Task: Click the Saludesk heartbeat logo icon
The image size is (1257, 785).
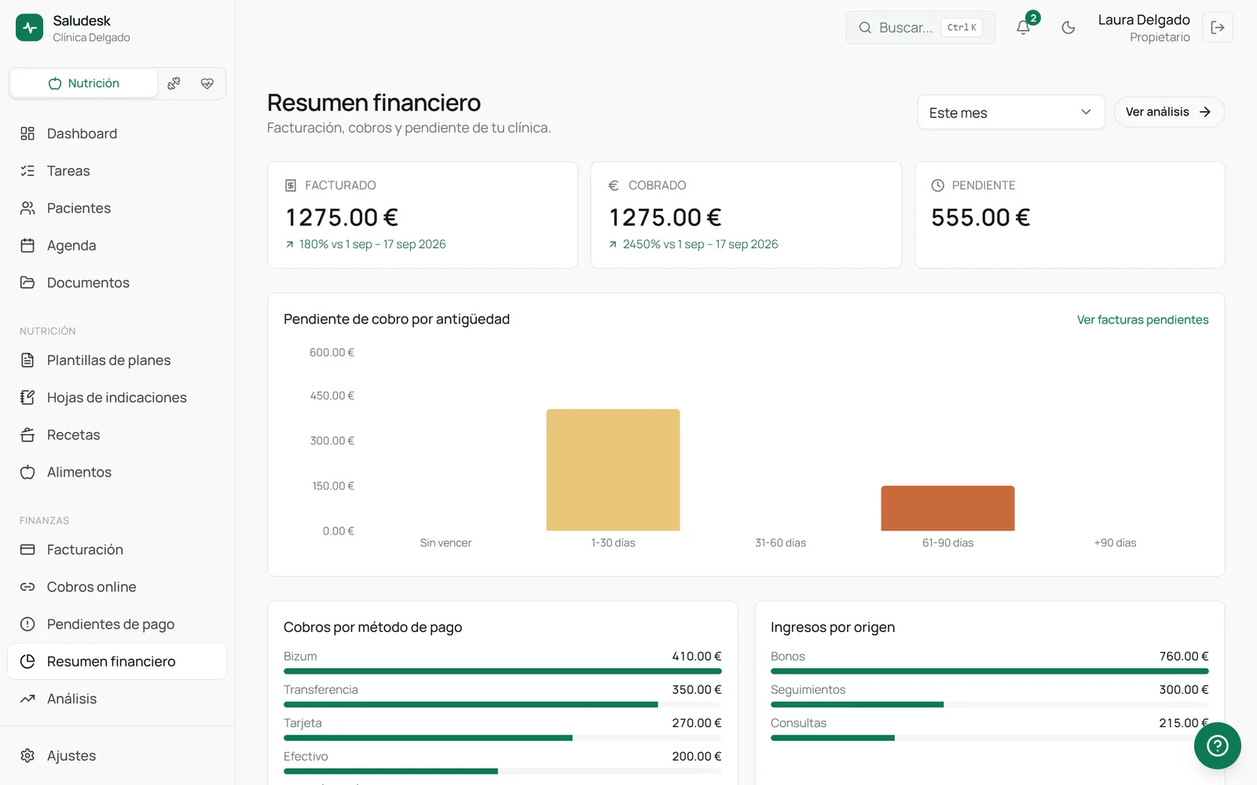Action: [x=30, y=27]
